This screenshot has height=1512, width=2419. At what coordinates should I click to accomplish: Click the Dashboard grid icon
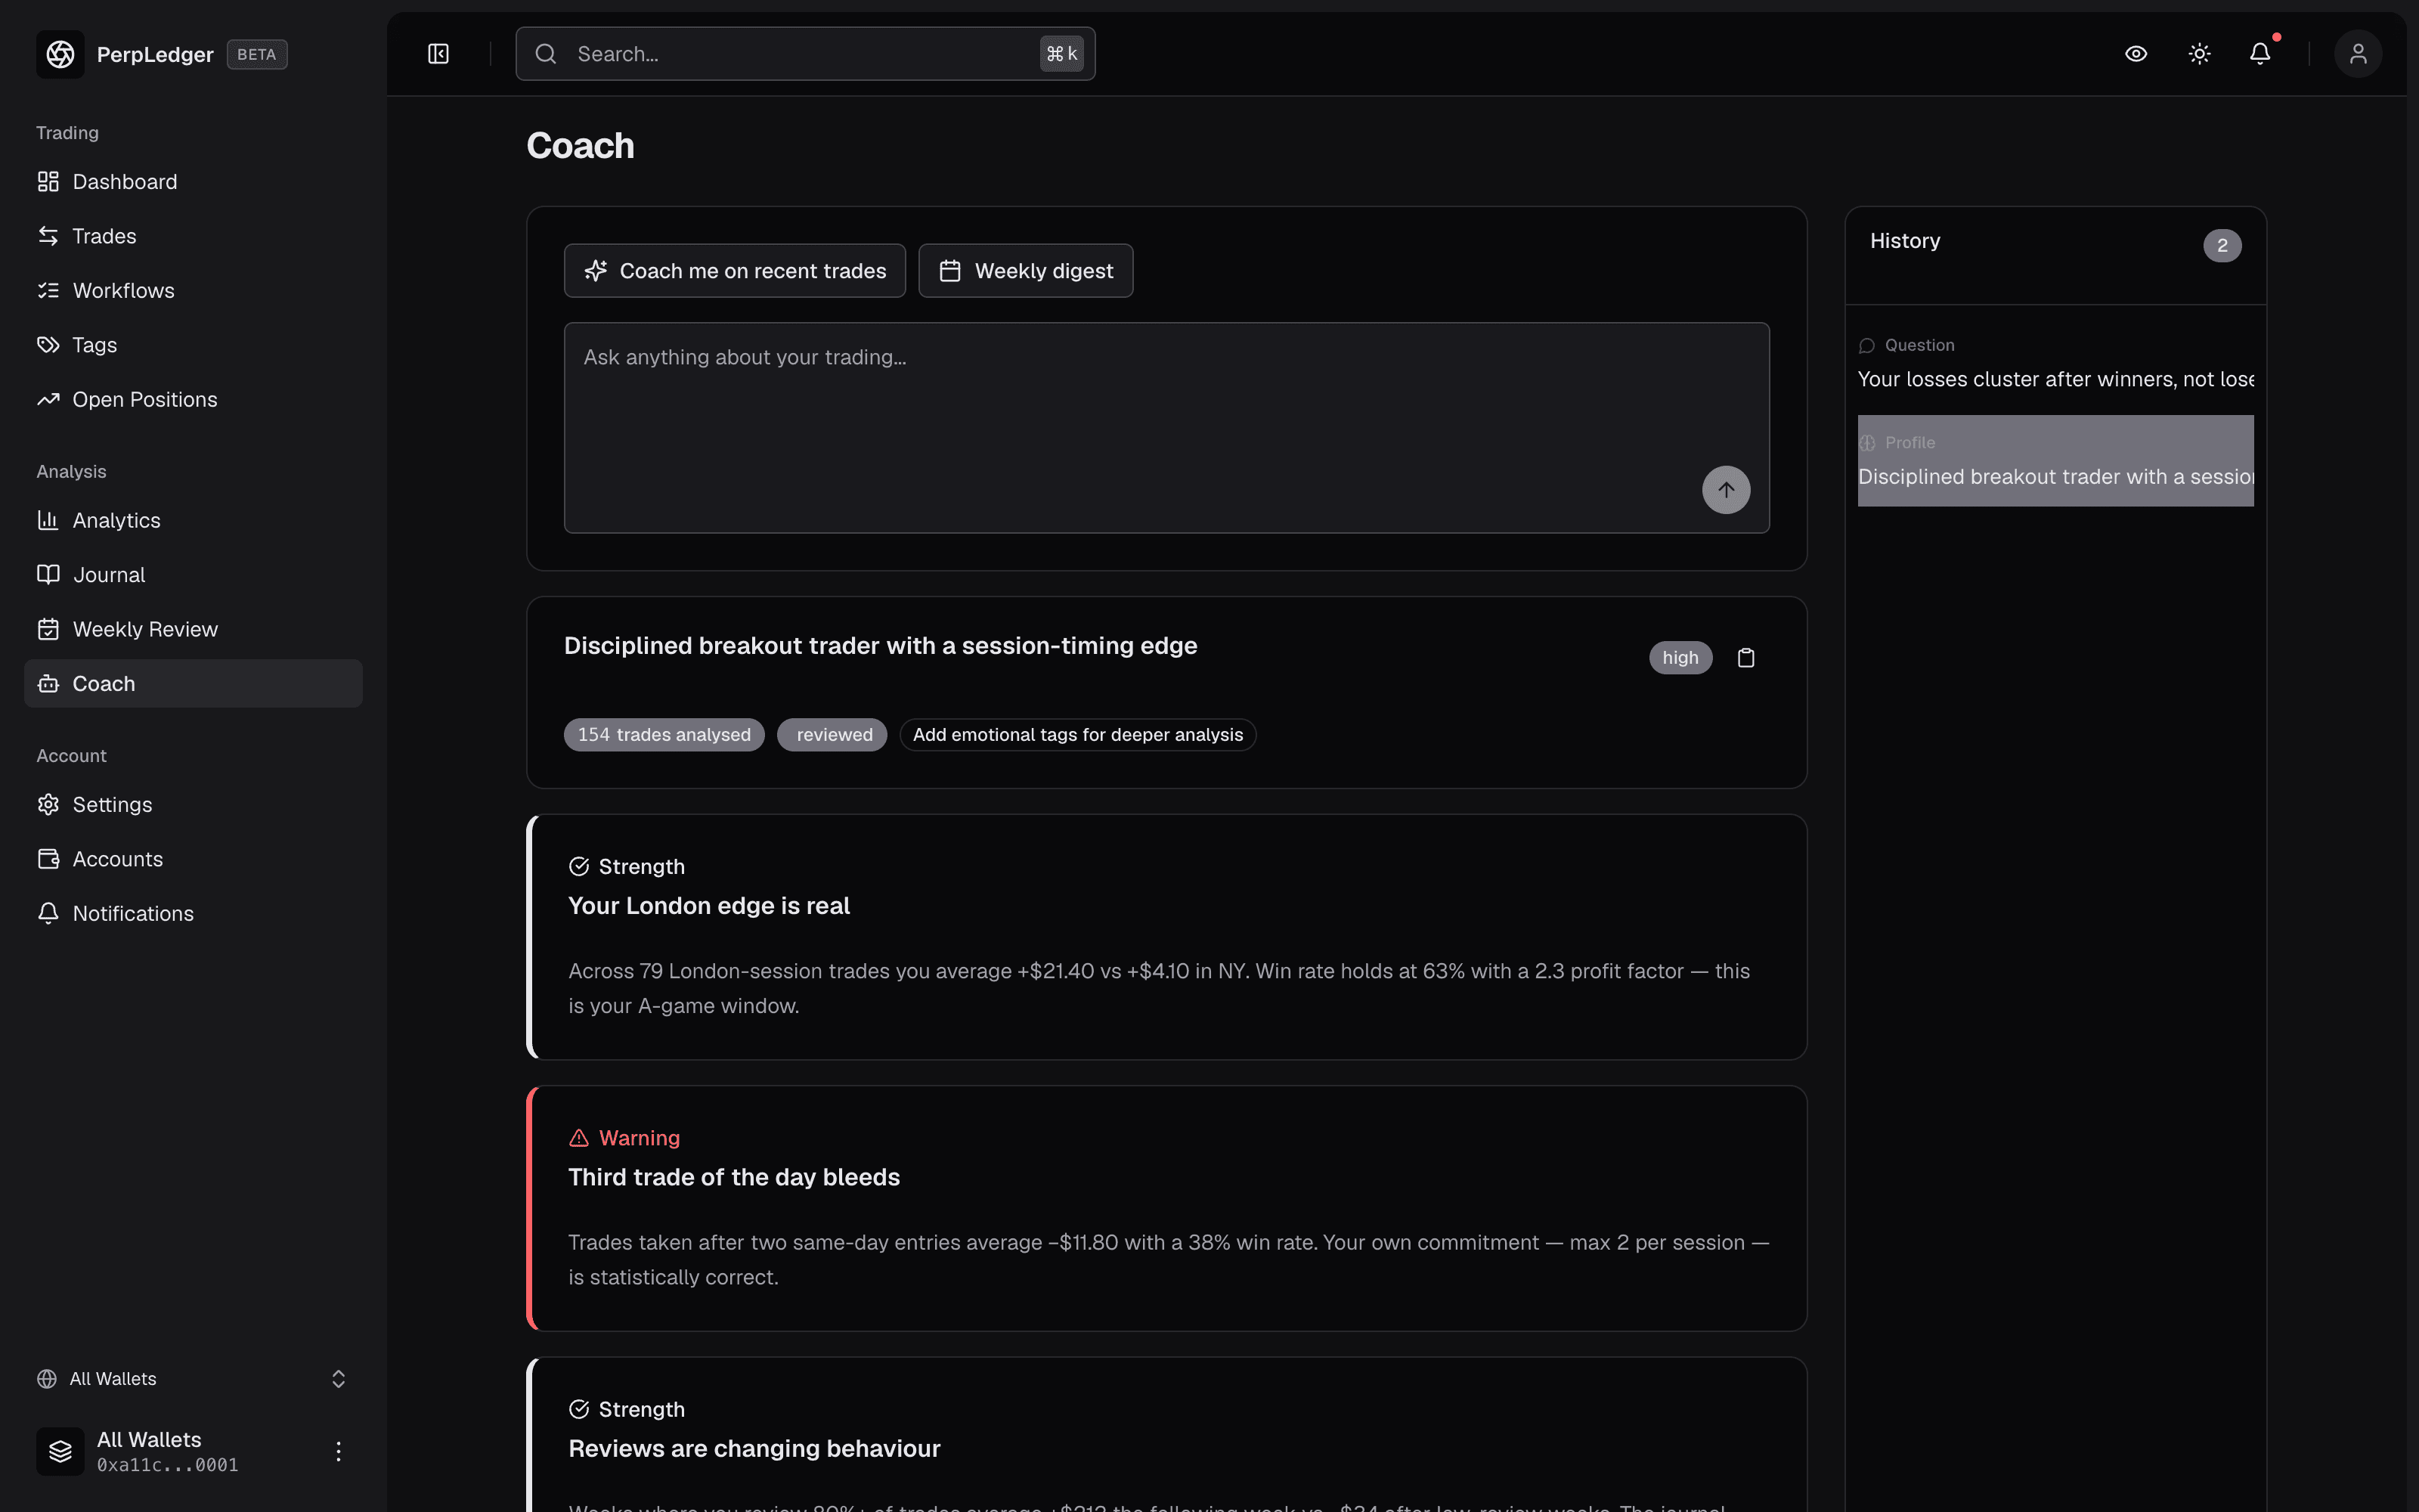tap(48, 182)
